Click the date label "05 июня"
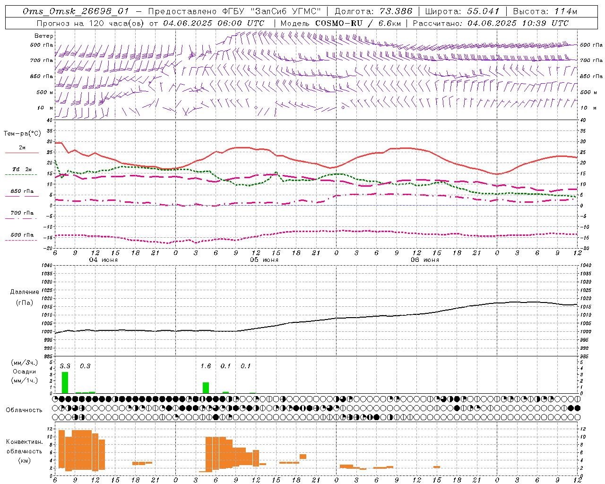This screenshot has height=484, width=605. point(264,260)
